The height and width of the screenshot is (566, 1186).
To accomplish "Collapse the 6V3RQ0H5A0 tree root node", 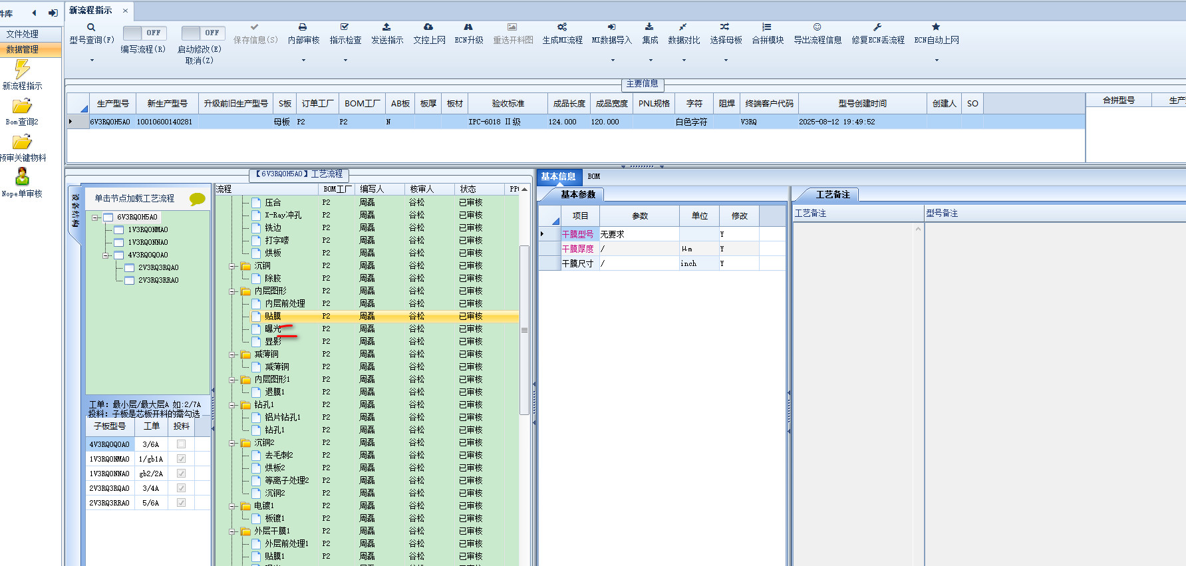I will [x=95, y=217].
